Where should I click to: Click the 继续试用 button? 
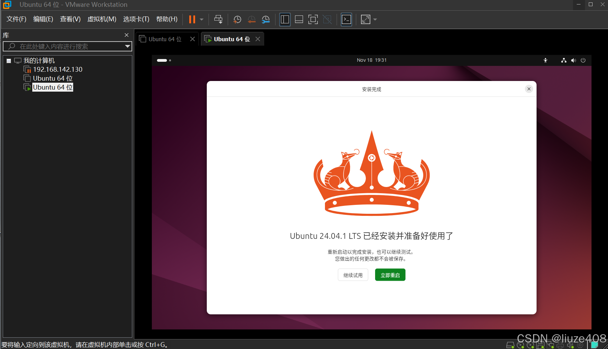coord(353,275)
